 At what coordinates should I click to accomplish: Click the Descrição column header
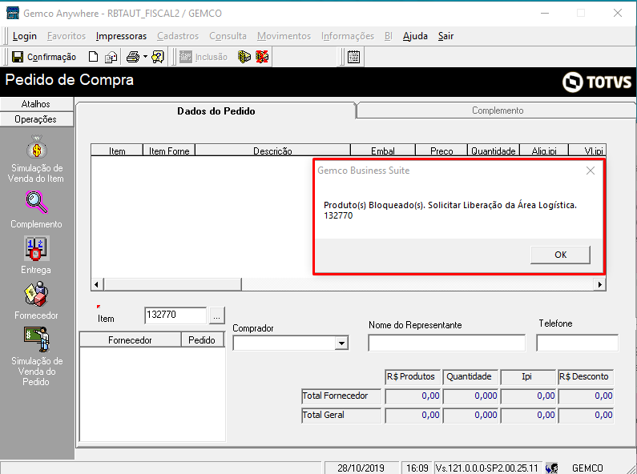pyautogui.click(x=272, y=151)
